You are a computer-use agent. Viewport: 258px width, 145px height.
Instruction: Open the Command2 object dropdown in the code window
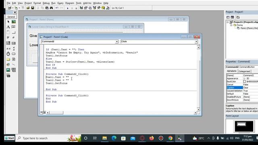(117, 41)
